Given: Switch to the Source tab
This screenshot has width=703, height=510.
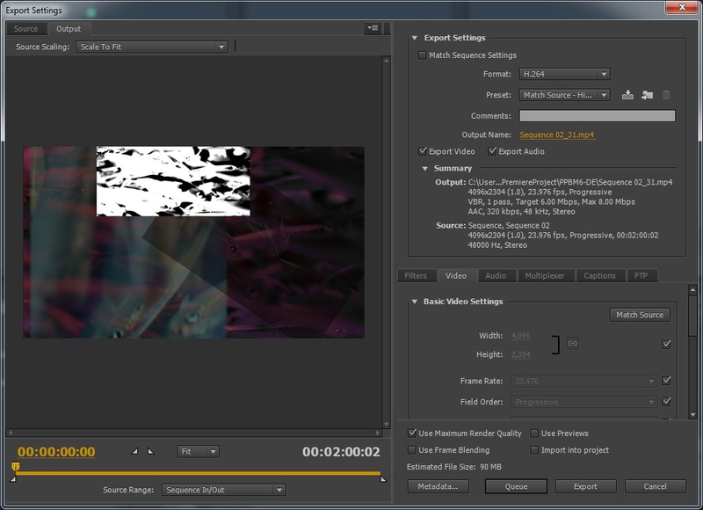Looking at the screenshot, I should pos(26,29).
